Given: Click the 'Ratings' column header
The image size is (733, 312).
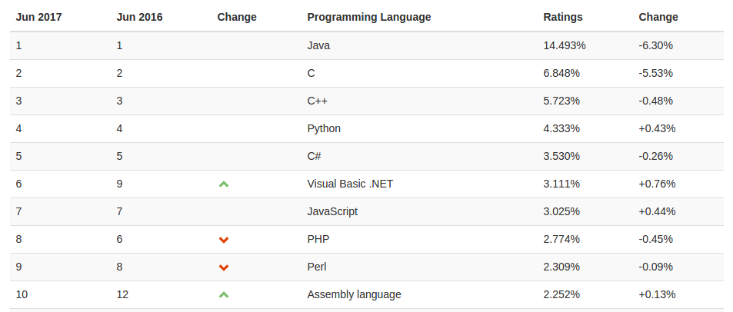Looking at the screenshot, I should 563,17.
